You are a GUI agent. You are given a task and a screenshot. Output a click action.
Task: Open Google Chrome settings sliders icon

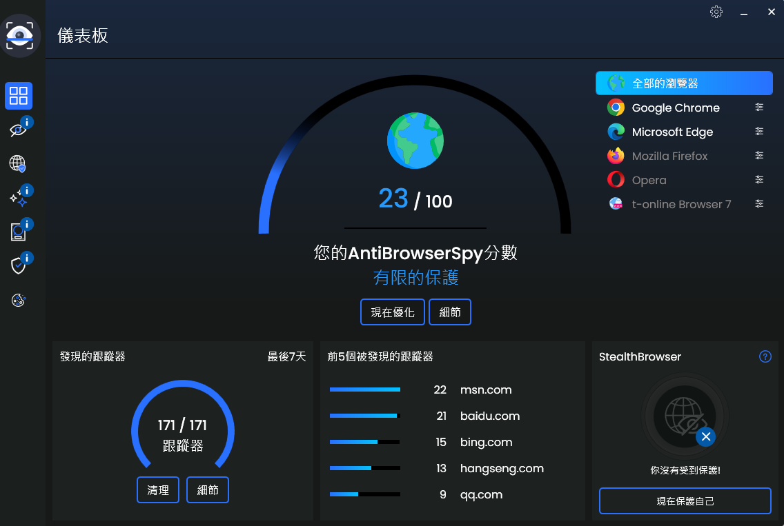759,107
